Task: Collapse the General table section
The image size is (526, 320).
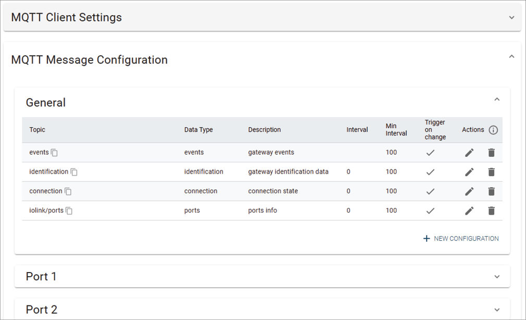Action: pos(496,99)
